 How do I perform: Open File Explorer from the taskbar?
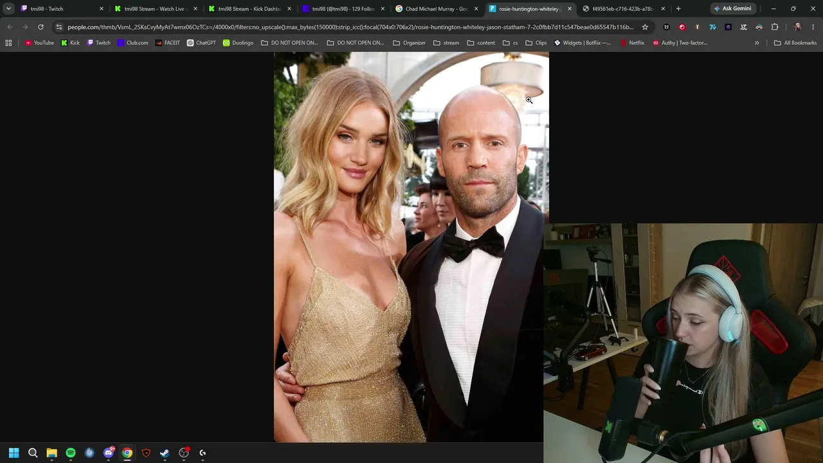pos(51,453)
